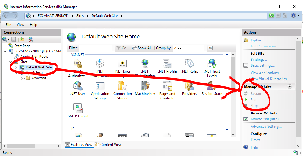Click Browse *:80 (http) link
The width and height of the screenshot is (303, 156).
264,119
